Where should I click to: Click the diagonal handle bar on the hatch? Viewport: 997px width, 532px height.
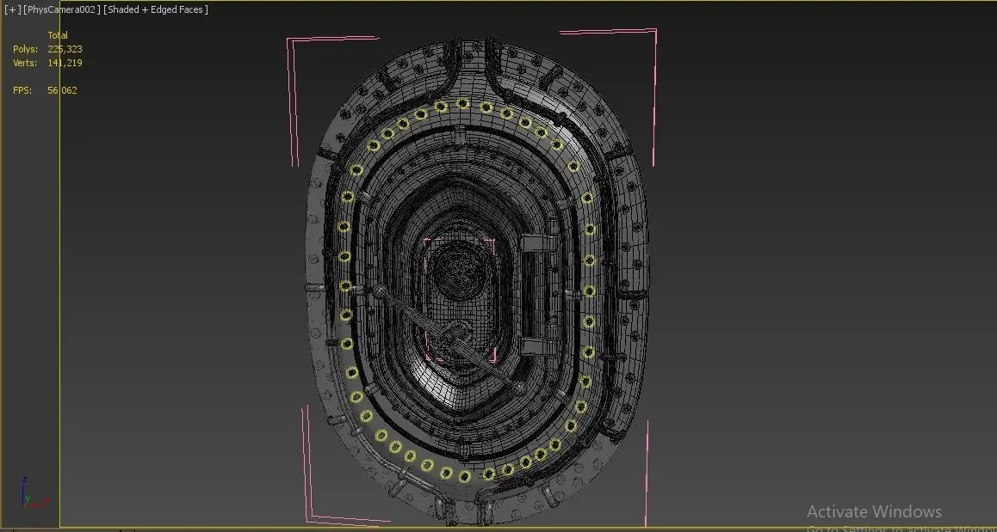(449, 337)
